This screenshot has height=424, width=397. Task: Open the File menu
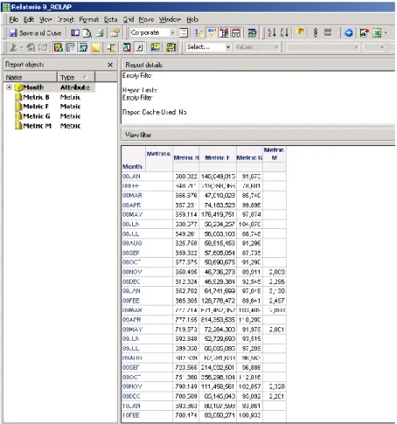[x=13, y=19]
